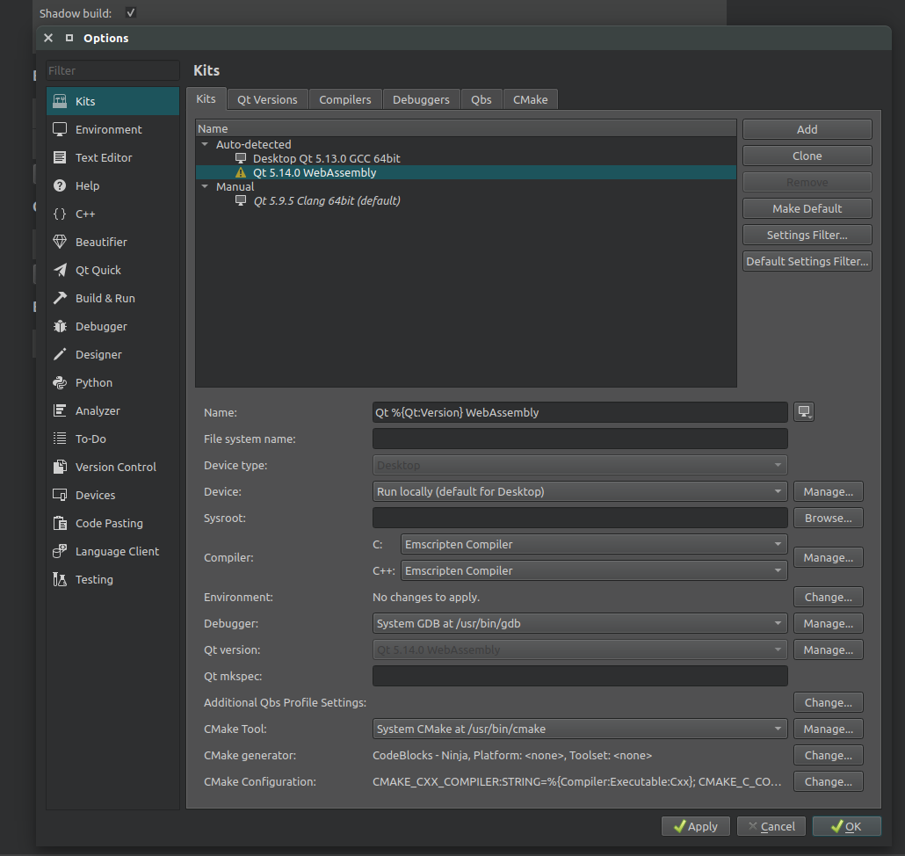Viewport: 905px width, 856px height.
Task: Expand the C++ compiler combo box
Action: pyautogui.click(x=593, y=570)
